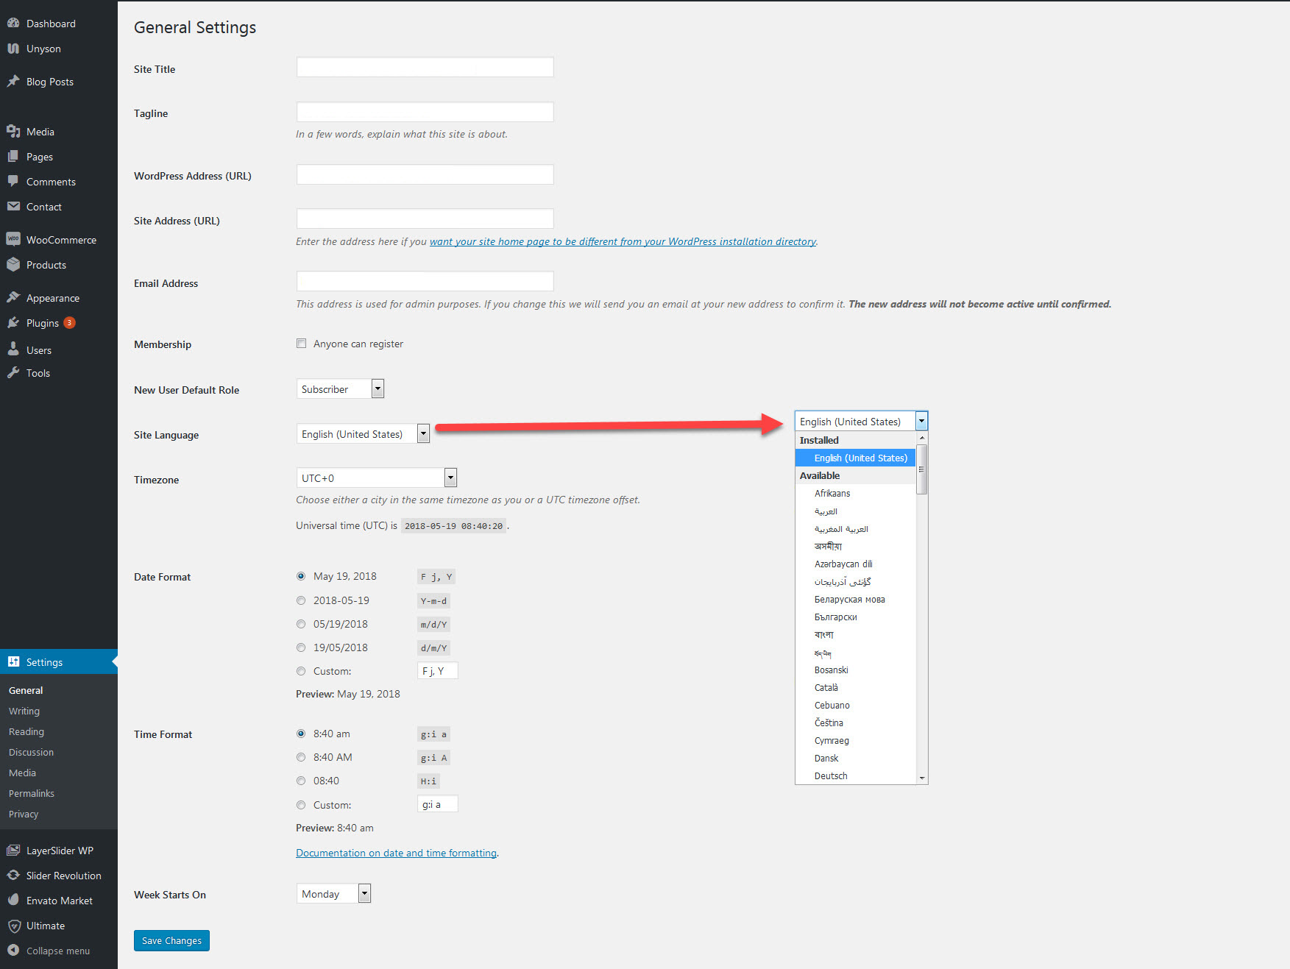The image size is (1290, 969).
Task: Click the language list scrollbar thumb
Action: click(921, 469)
